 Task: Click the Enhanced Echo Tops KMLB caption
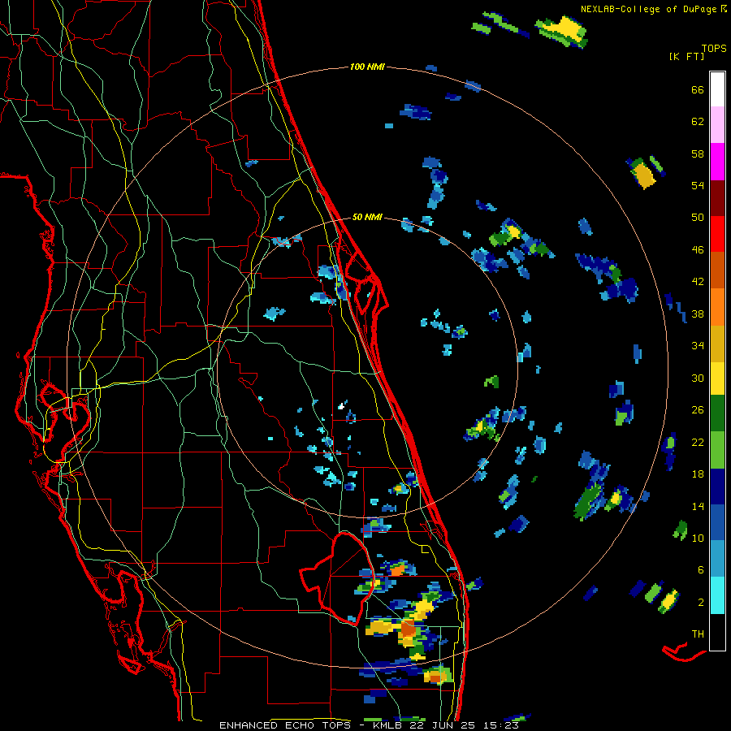click(x=369, y=725)
